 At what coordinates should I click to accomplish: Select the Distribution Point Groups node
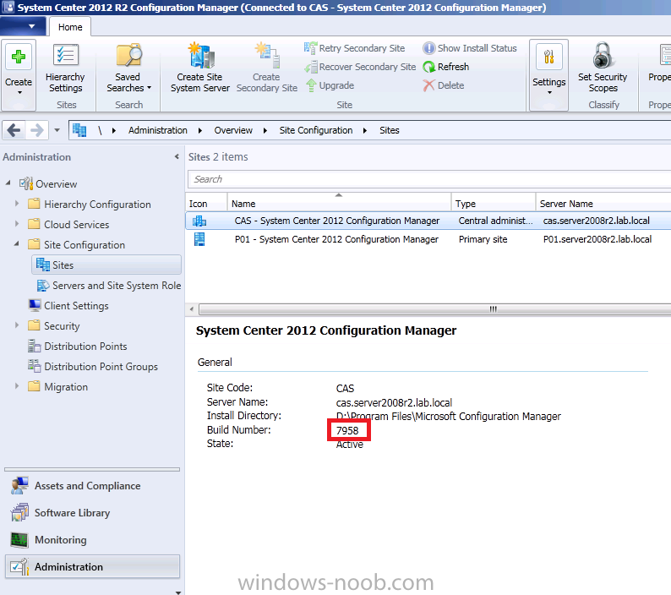coord(93,367)
